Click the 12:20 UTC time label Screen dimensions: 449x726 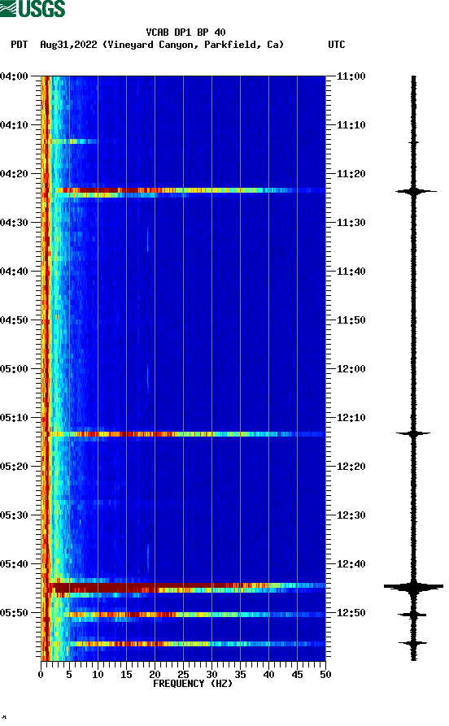pos(351,467)
